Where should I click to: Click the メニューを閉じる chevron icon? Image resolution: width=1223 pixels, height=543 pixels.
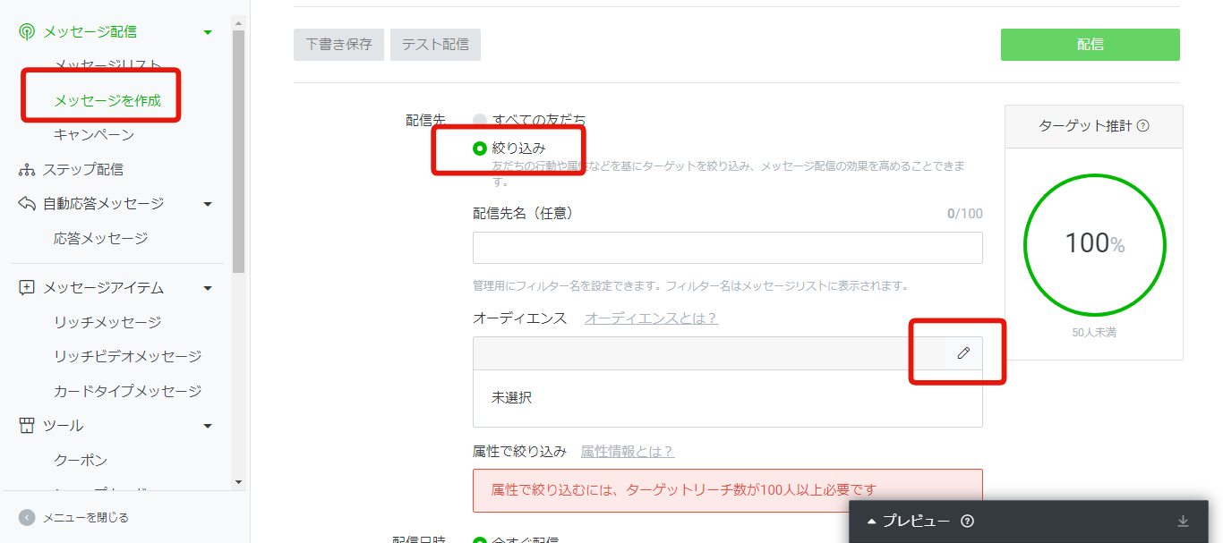click(x=27, y=517)
